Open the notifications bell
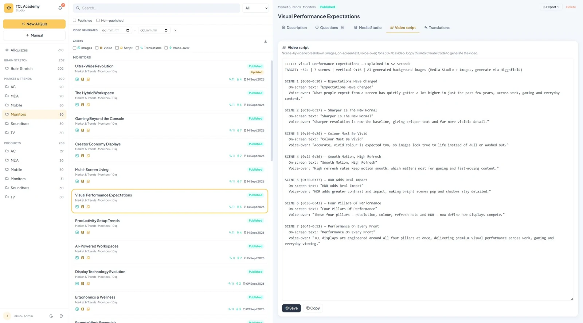 pos(60,8)
